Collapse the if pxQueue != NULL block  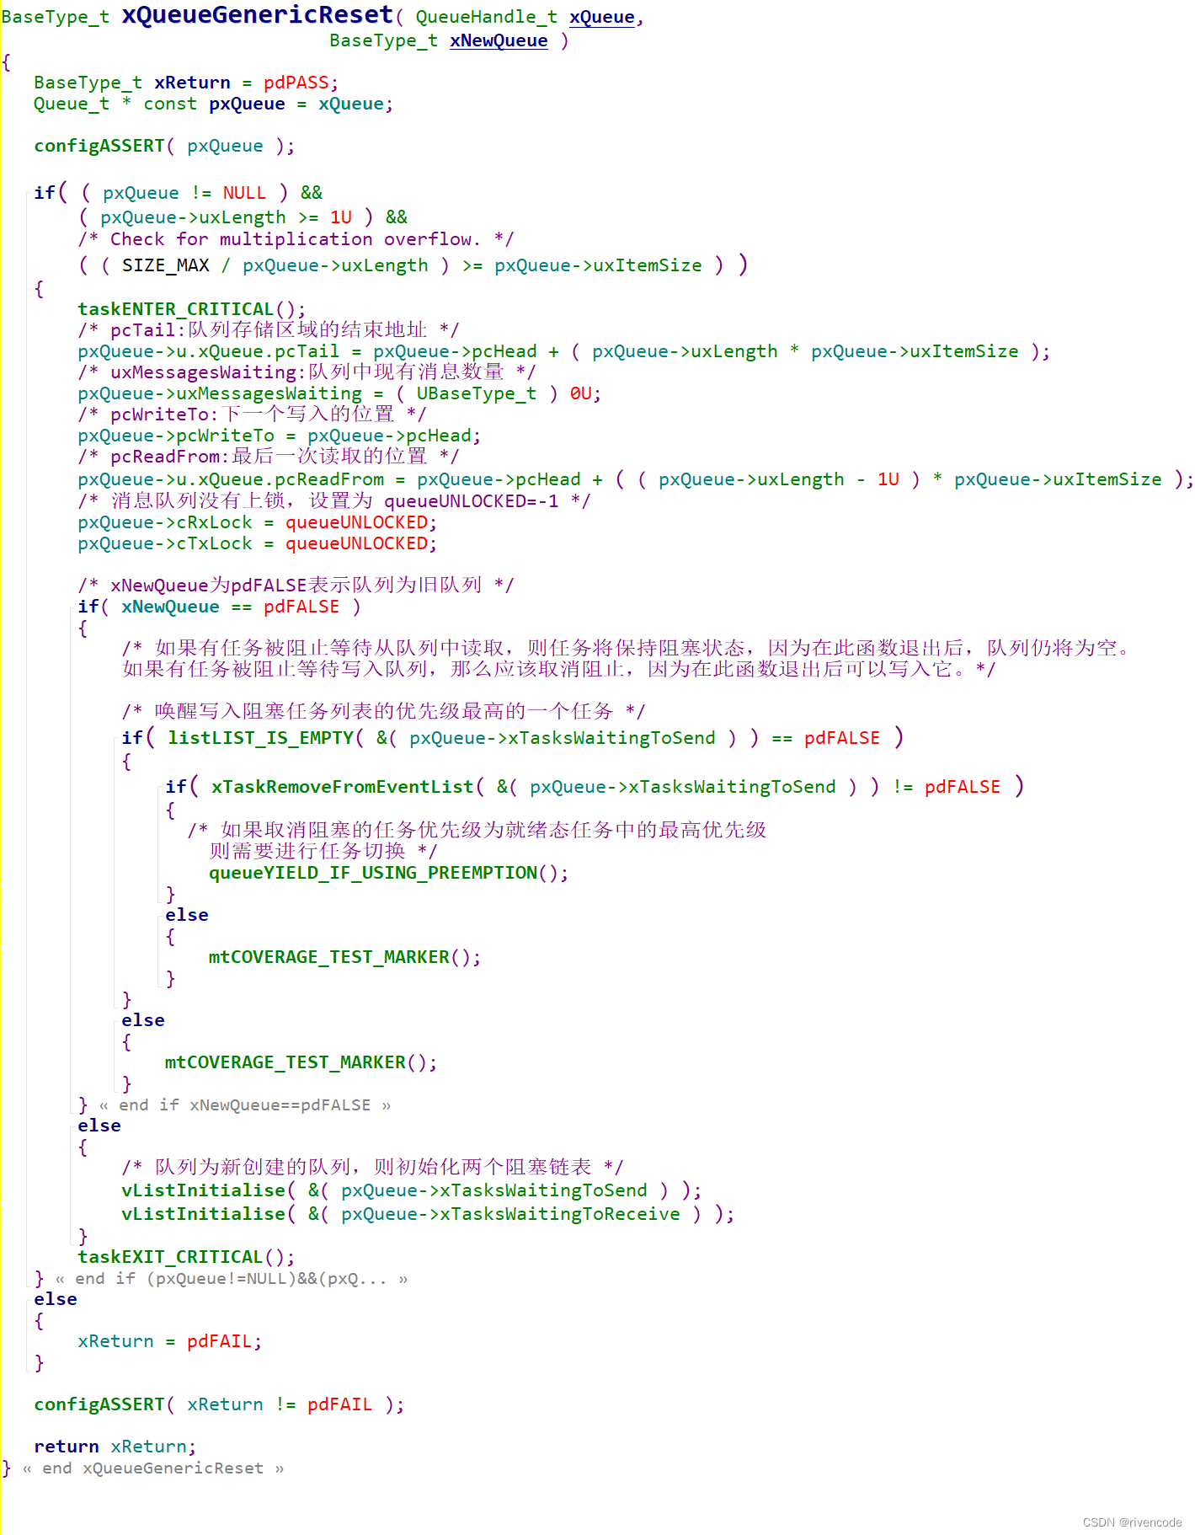click(x=29, y=193)
